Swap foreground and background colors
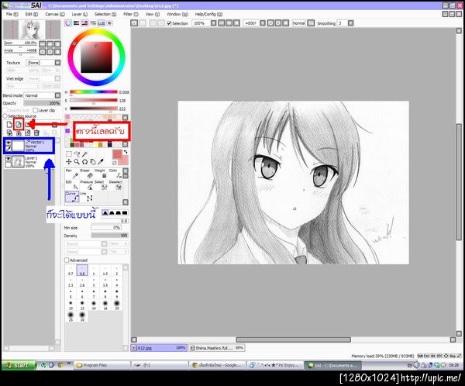 [126, 152]
